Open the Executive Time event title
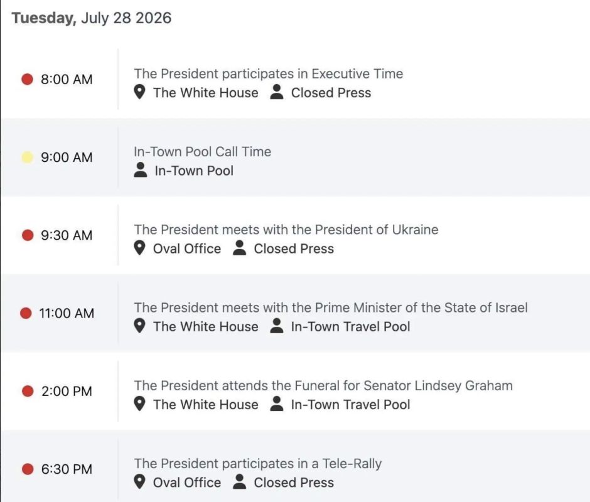Image resolution: width=590 pixels, height=502 pixels. coord(268,74)
